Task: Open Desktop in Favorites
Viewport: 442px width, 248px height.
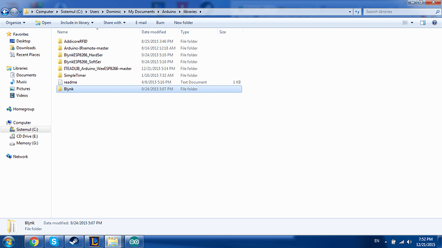Action: click(23, 41)
